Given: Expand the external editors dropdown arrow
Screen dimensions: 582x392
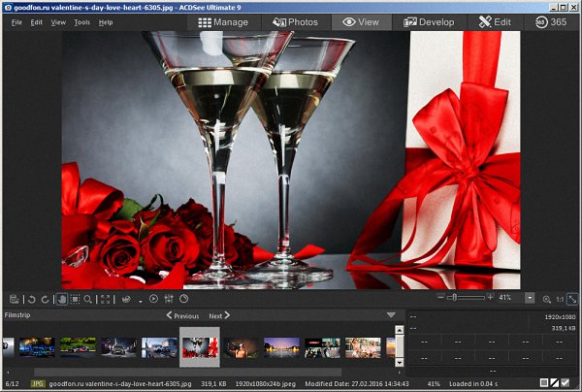Looking at the screenshot, I should coord(139,300).
